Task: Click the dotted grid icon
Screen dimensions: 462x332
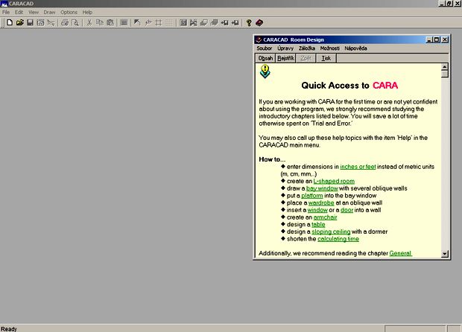Action: (169, 22)
